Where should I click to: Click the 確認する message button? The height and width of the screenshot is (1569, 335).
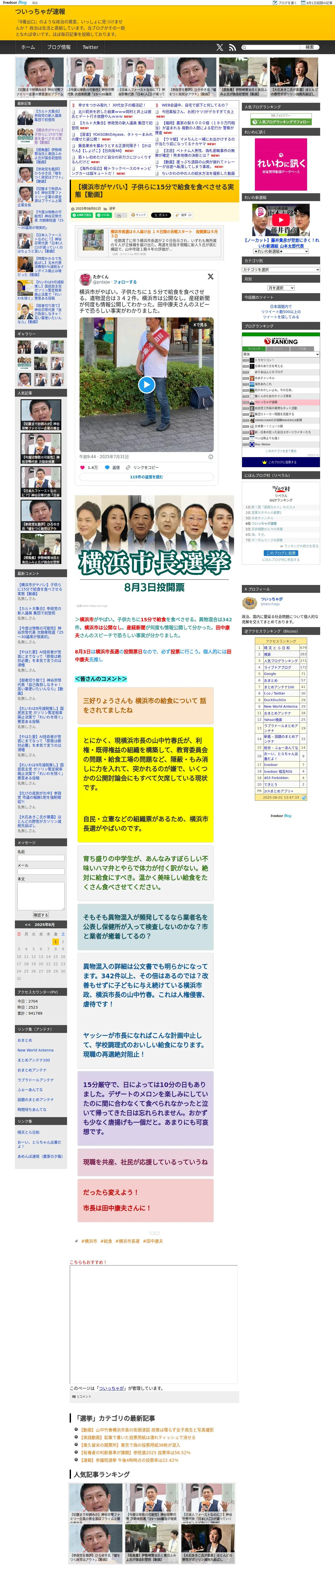coord(41,915)
